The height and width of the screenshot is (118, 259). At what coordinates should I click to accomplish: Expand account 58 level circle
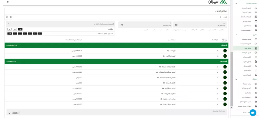pos(225,104)
